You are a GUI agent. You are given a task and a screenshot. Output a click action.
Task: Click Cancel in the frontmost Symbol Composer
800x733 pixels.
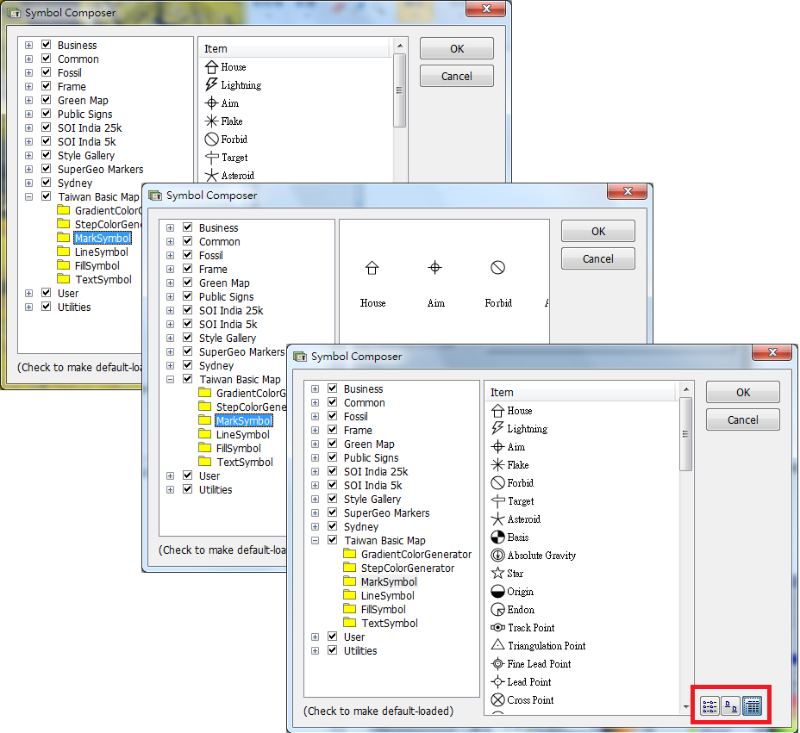tap(742, 420)
